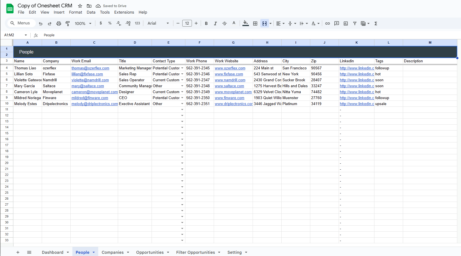The width and height of the screenshot is (461, 256).
Task: Insert a comment
Action: click(x=336, y=23)
